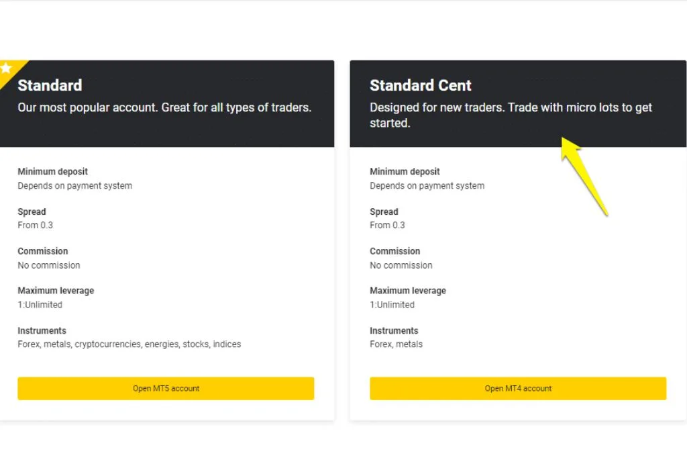
Task: Click No commission text on Standard card
Action: pyautogui.click(x=49, y=265)
